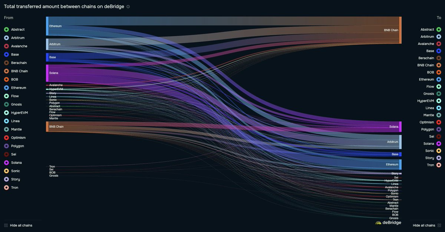This screenshot has height=232, width=445.
Task: Click the Avalanche ring icon in From legend
Action: 6,46
